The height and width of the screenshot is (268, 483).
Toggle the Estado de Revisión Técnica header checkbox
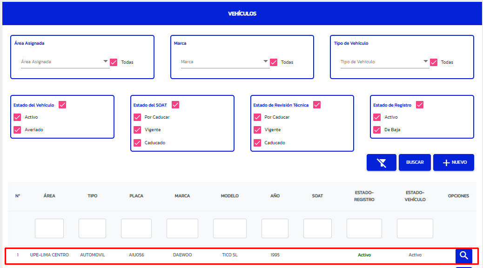click(x=317, y=105)
